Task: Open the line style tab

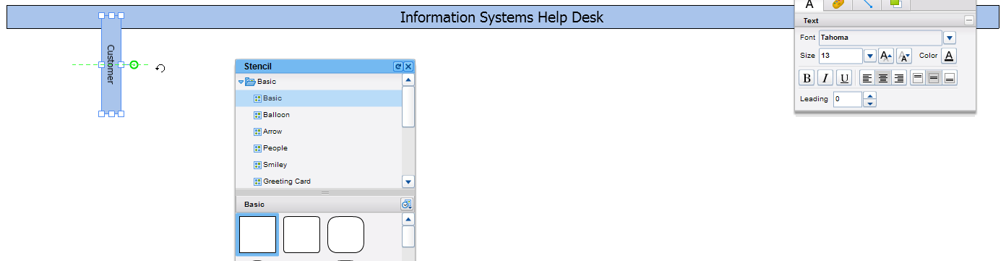Action: [867, 4]
